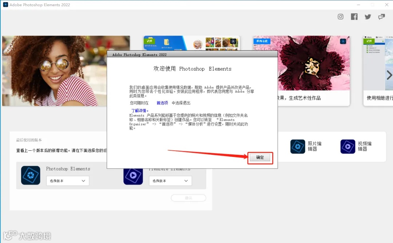Click the 试用 badge on the album card
This screenshot has height=243, width=393.
click(369, 41)
